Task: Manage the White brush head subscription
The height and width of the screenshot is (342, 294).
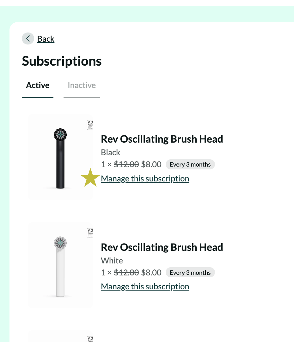Action: pyautogui.click(x=145, y=286)
